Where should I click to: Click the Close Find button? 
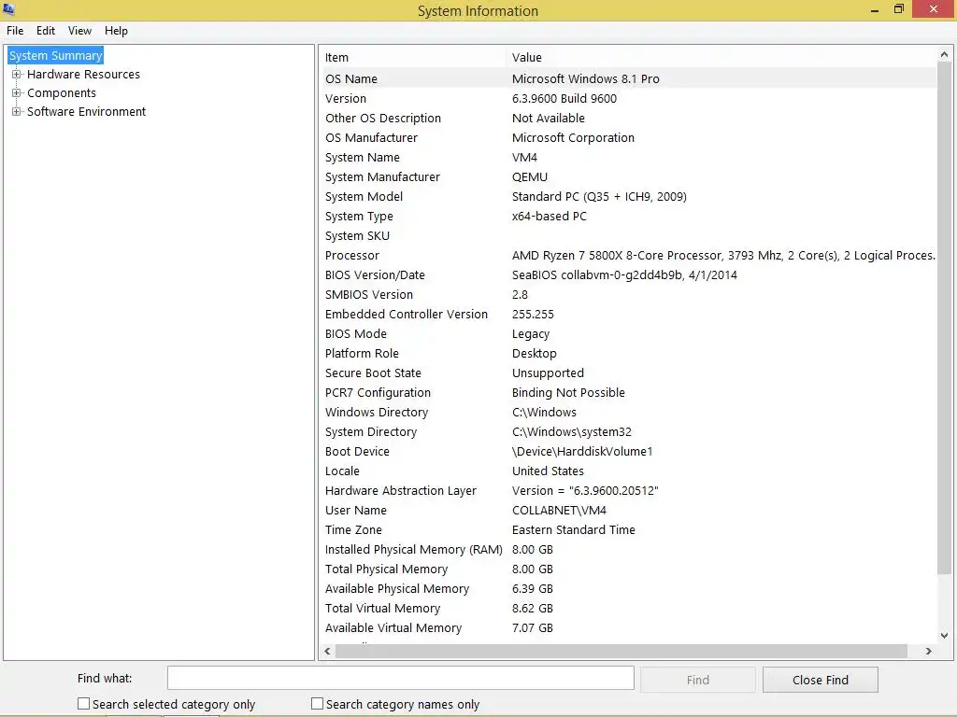(x=821, y=680)
